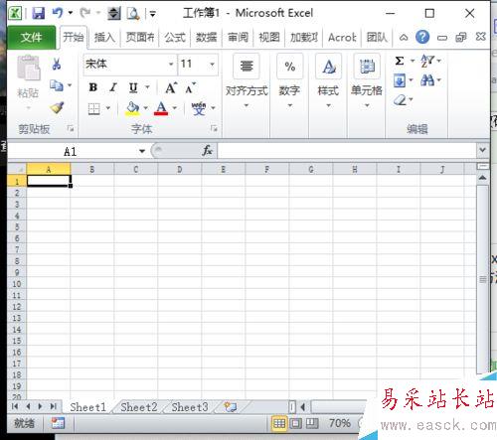Click the Sort and Filter icon

pyautogui.click(x=427, y=61)
